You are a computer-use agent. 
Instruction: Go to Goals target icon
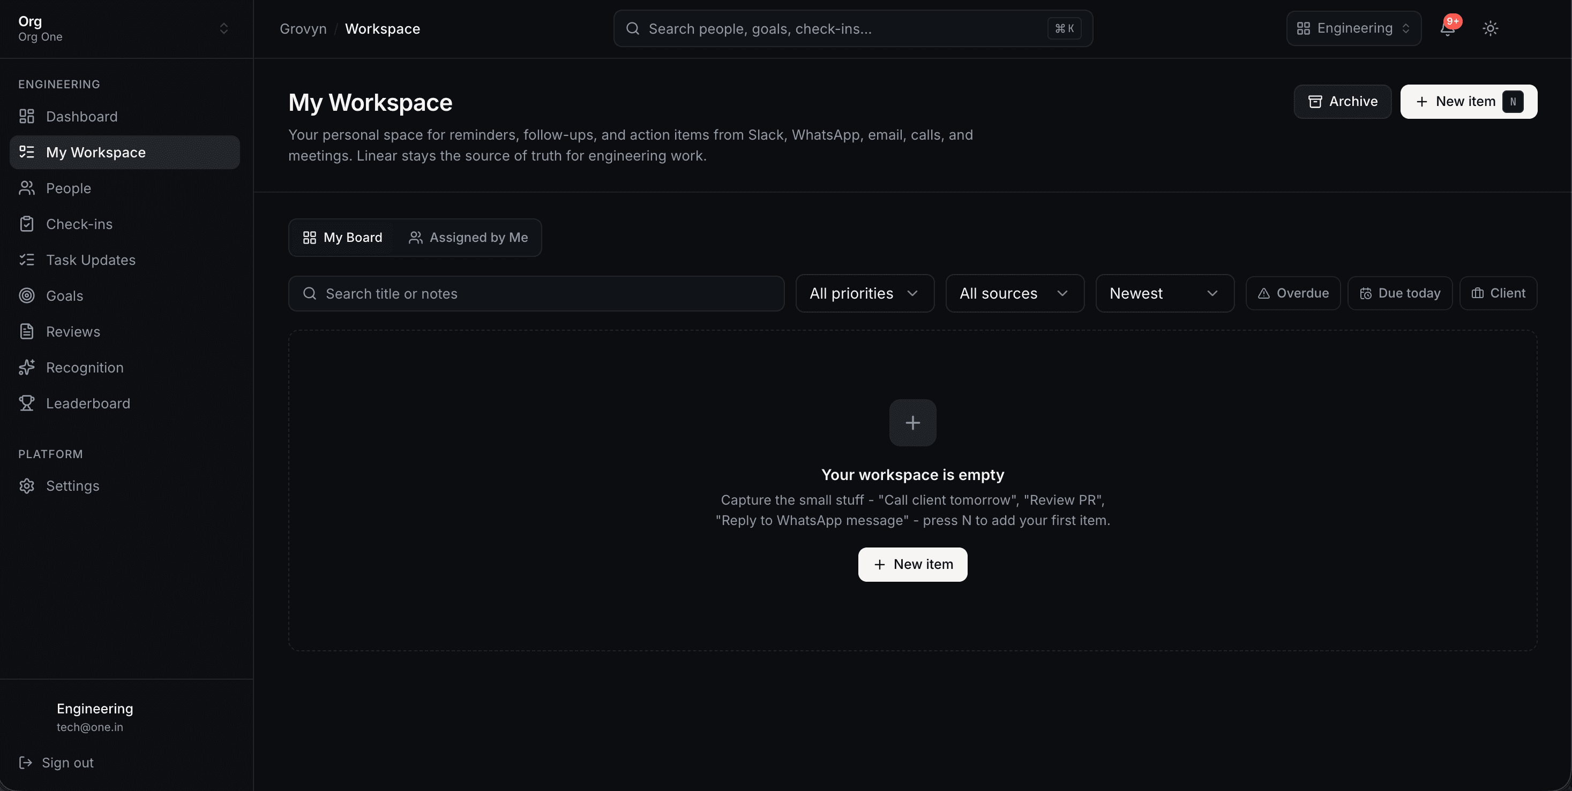click(26, 295)
